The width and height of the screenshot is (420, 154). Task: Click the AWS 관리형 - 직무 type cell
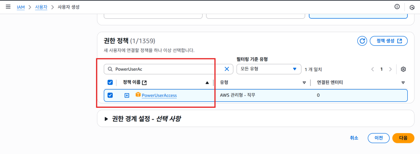click(237, 95)
